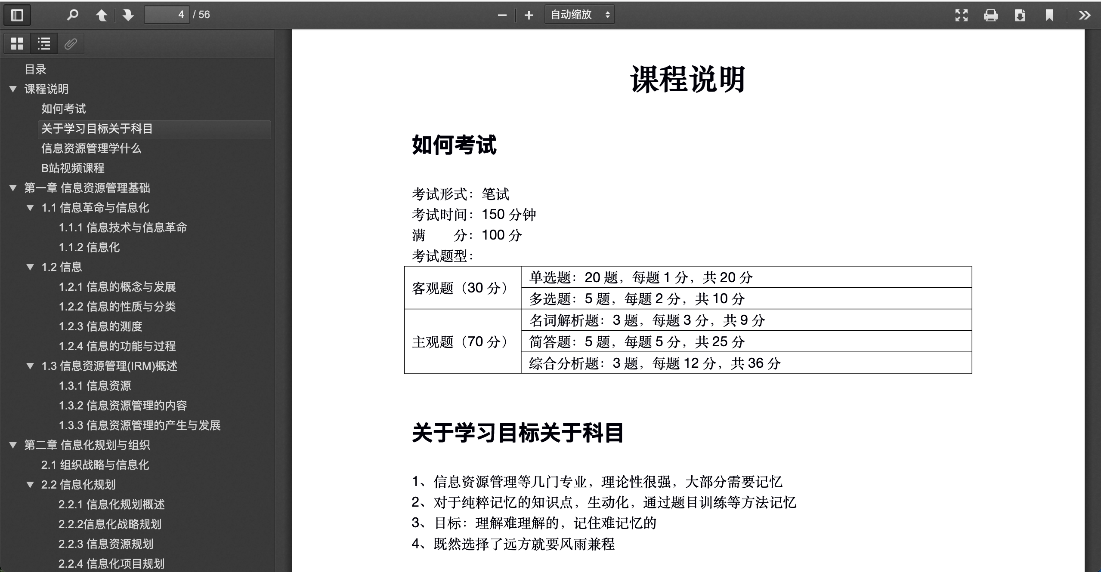Enter presentation fullscreen mode
The height and width of the screenshot is (572, 1101).
(961, 15)
